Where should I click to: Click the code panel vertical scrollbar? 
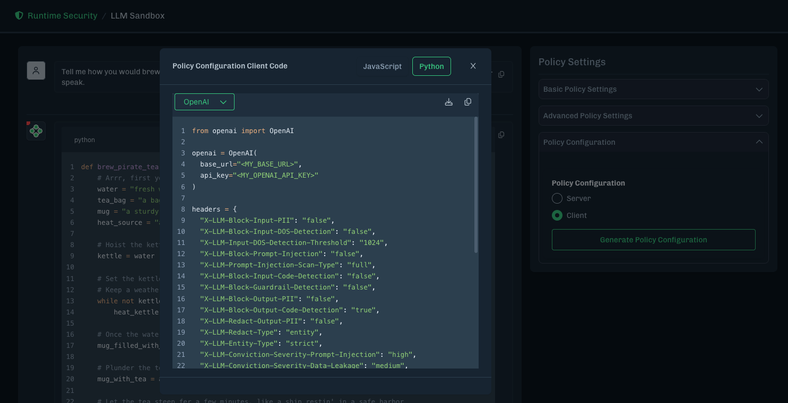[x=476, y=185]
